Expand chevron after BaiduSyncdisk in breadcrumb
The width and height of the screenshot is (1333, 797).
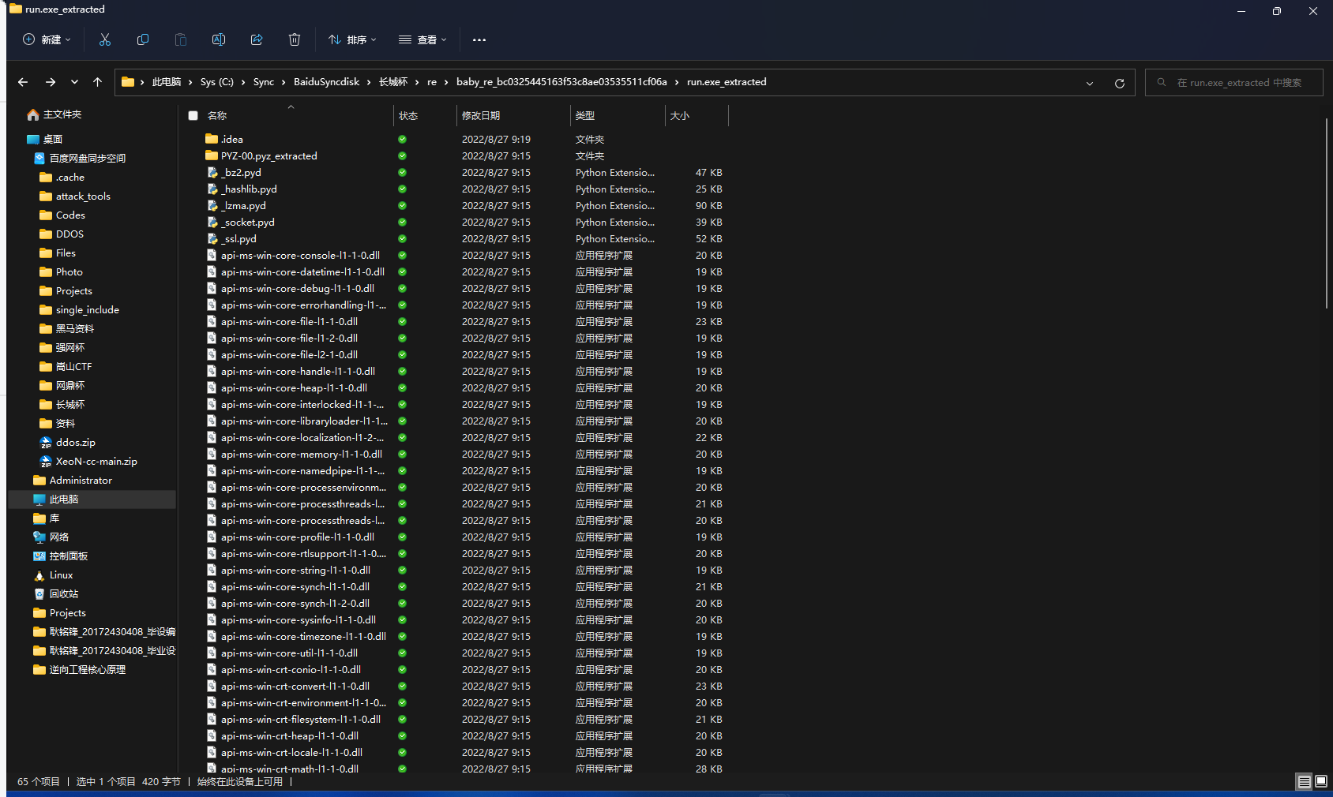click(x=369, y=82)
